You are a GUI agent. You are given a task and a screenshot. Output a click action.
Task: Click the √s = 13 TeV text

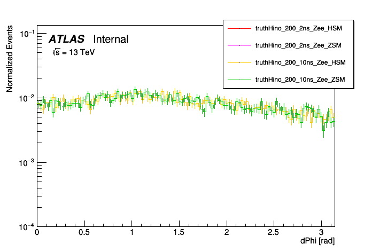(73, 52)
